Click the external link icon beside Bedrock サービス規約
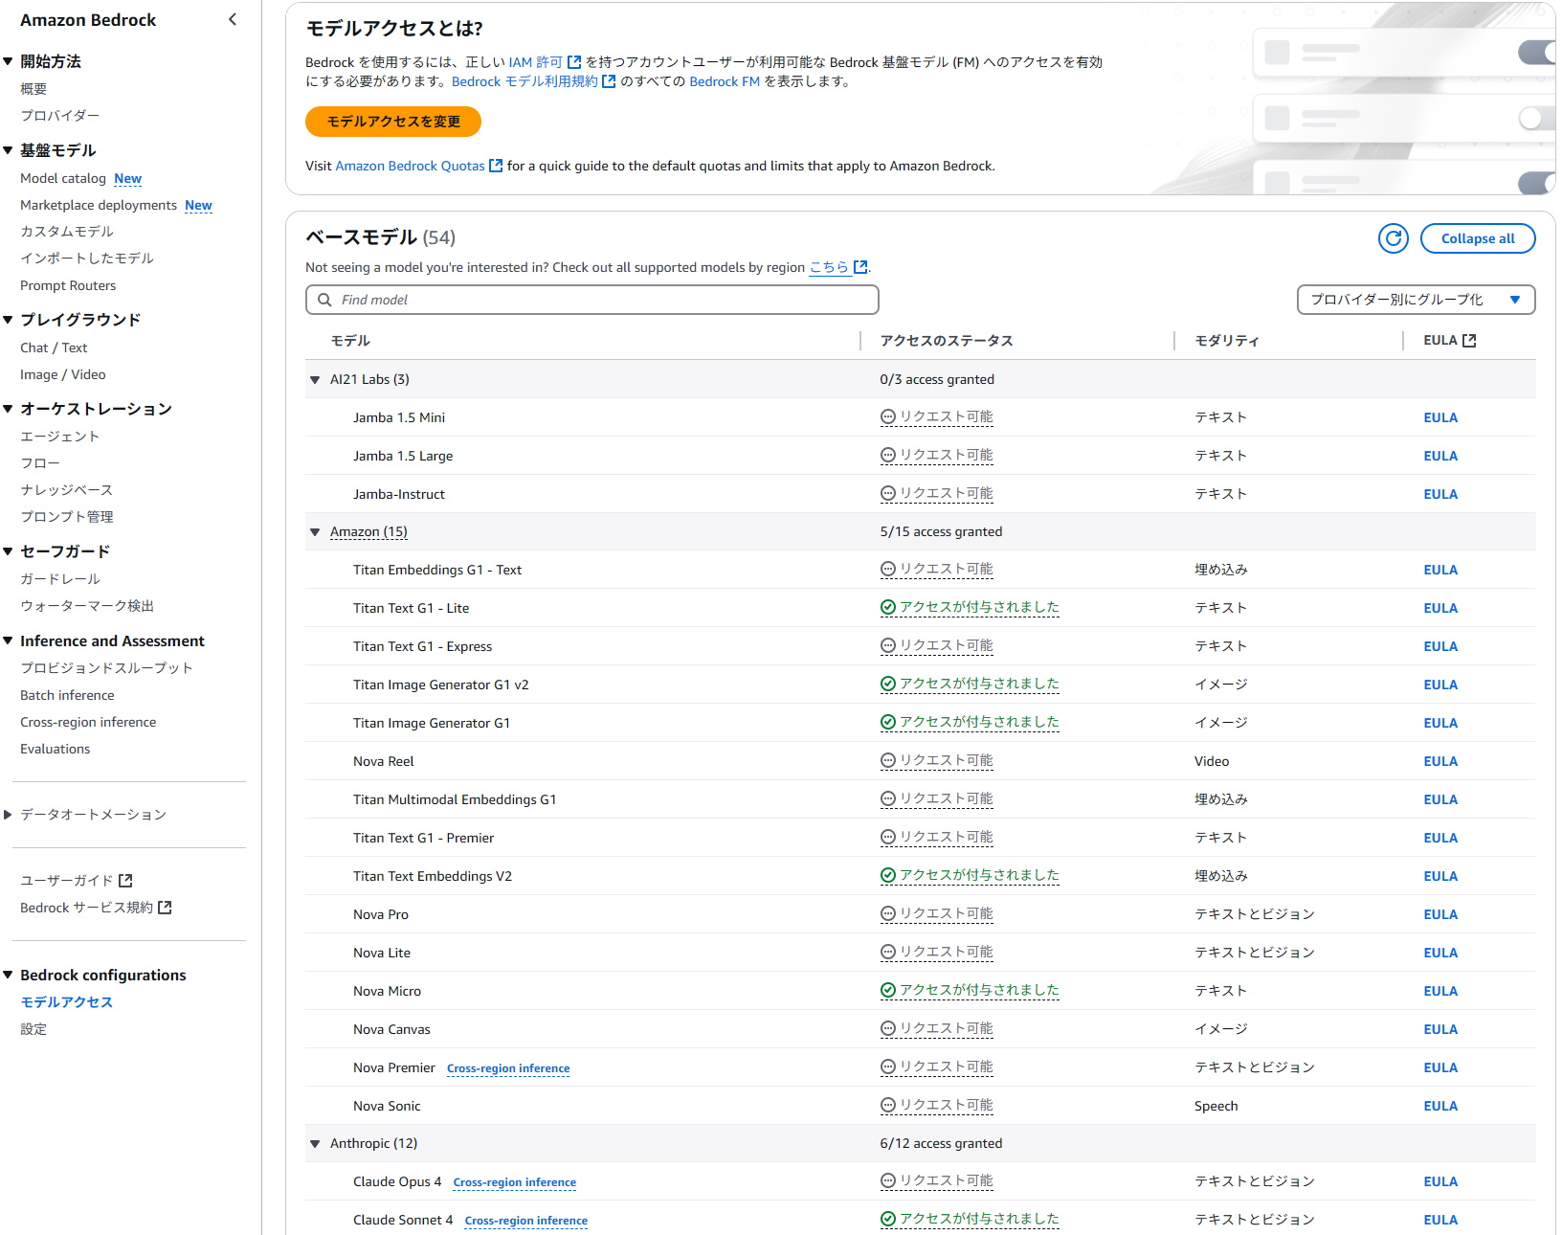 click(165, 908)
